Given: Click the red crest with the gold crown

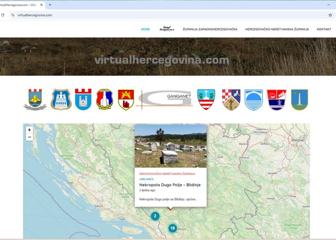Looking at the screenshot, I should [x=126, y=100].
